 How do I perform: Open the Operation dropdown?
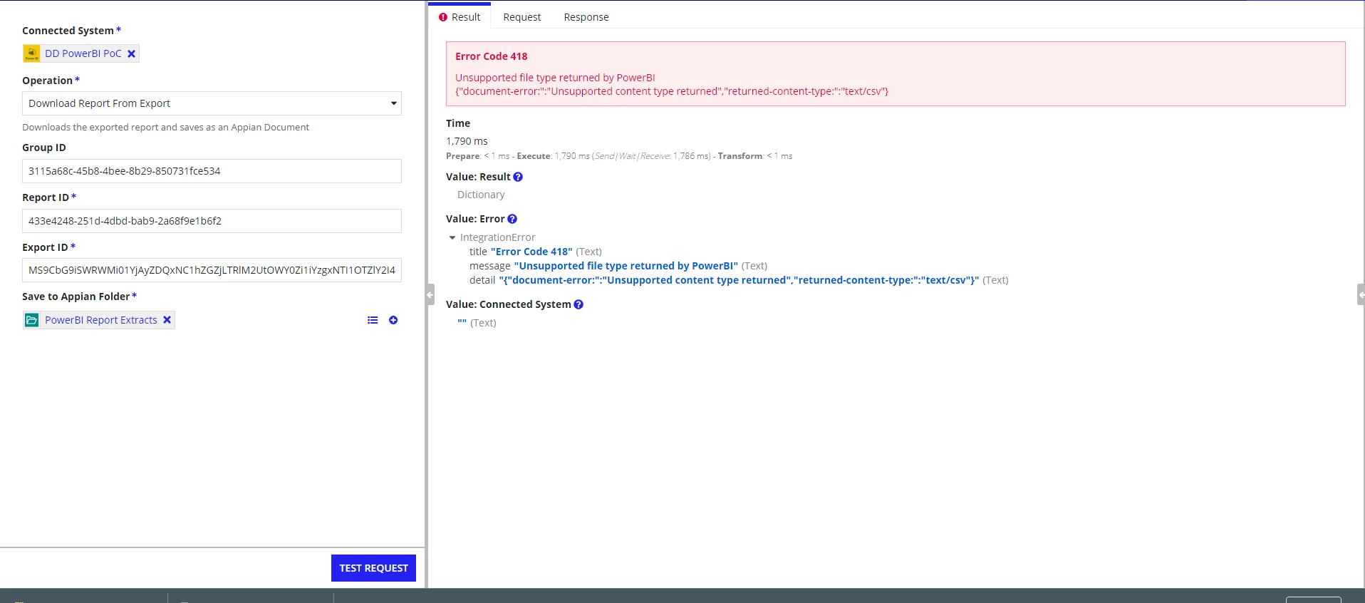click(x=212, y=103)
